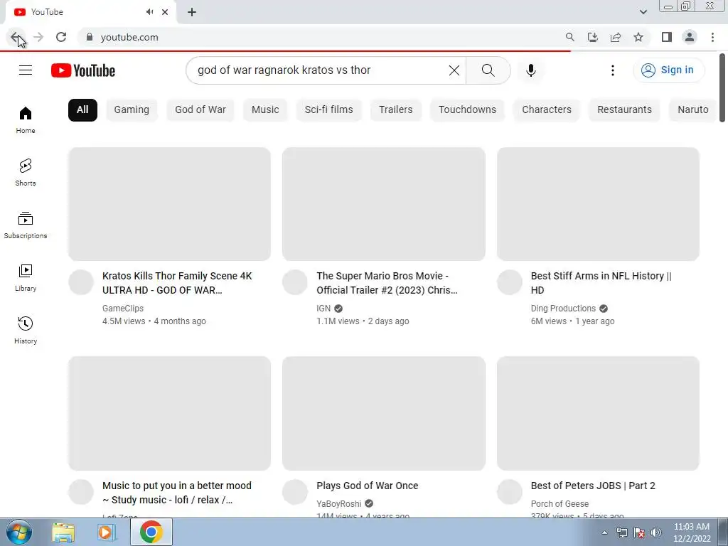Select the Characters filter chip
The width and height of the screenshot is (728, 546).
point(547,110)
